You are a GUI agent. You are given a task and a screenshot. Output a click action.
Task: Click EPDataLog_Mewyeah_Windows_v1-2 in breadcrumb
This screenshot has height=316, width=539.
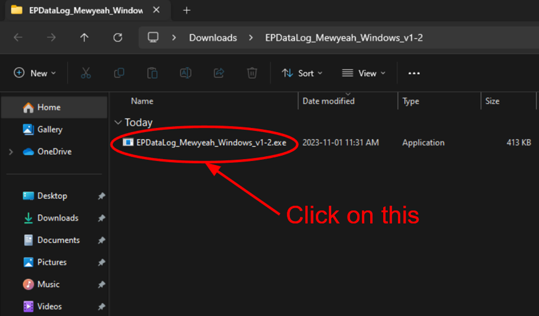[x=344, y=38]
